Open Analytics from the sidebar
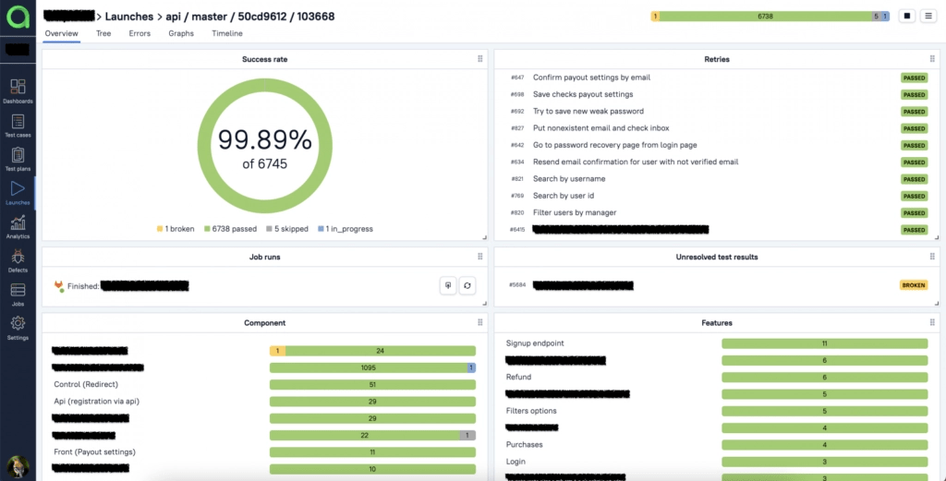 [x=18, y=226]
